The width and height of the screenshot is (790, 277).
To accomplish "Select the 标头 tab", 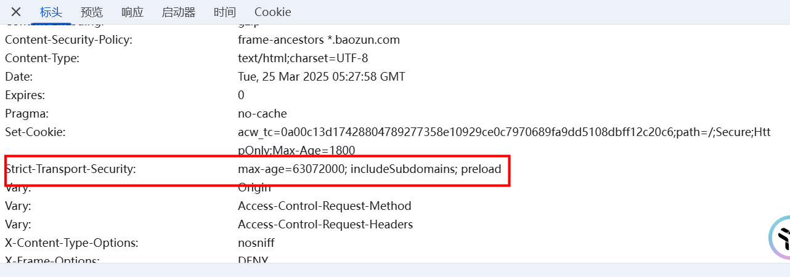I will coord(51,12).
